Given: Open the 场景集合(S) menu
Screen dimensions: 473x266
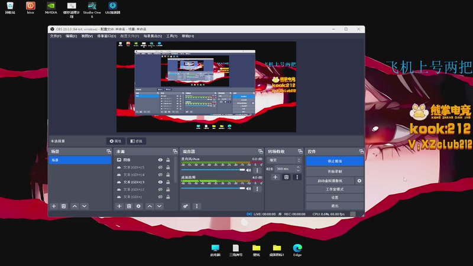Looking at the screenshot, I should tap(153, 36).
